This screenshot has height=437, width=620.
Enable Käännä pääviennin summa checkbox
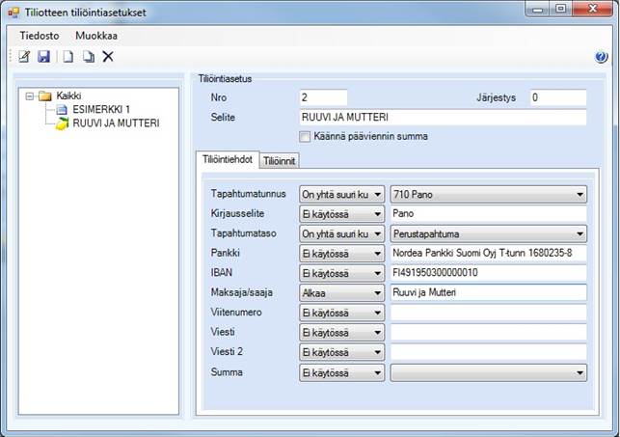306,136
